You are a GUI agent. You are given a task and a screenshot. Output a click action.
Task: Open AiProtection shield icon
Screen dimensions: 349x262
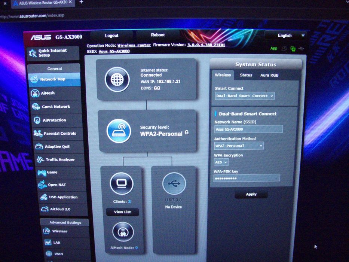tap(37, 120)
